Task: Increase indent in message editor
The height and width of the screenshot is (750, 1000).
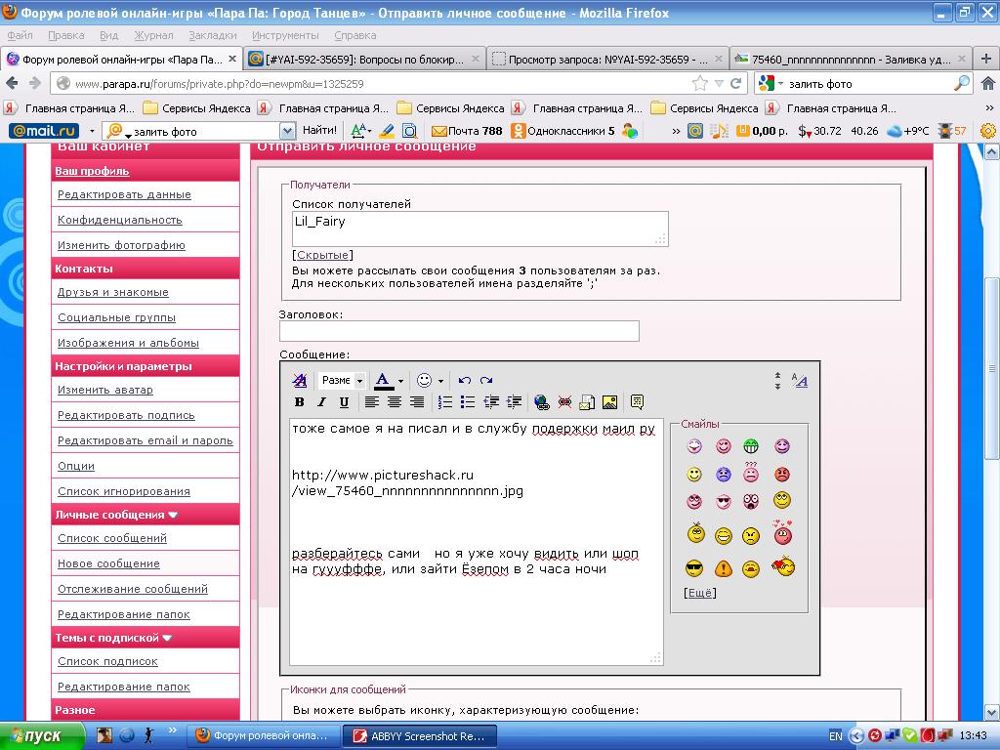Action: 514,401
